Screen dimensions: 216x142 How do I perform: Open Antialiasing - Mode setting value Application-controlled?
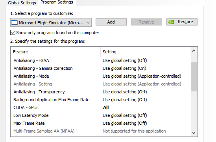click(142, 76)
